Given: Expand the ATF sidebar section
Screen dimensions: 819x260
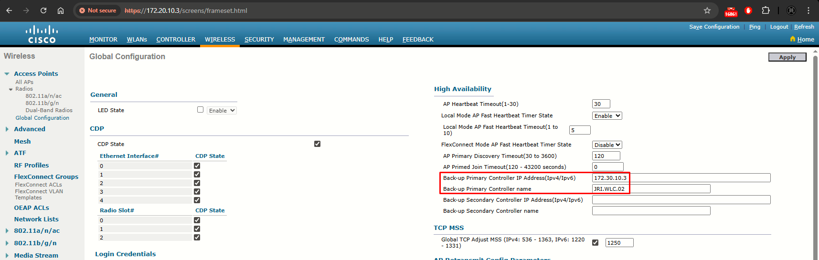Looking at the screenshot, I should (7, 153).
